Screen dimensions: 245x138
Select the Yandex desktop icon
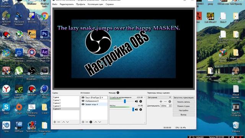pyautogui.click(x=6, y=90)
